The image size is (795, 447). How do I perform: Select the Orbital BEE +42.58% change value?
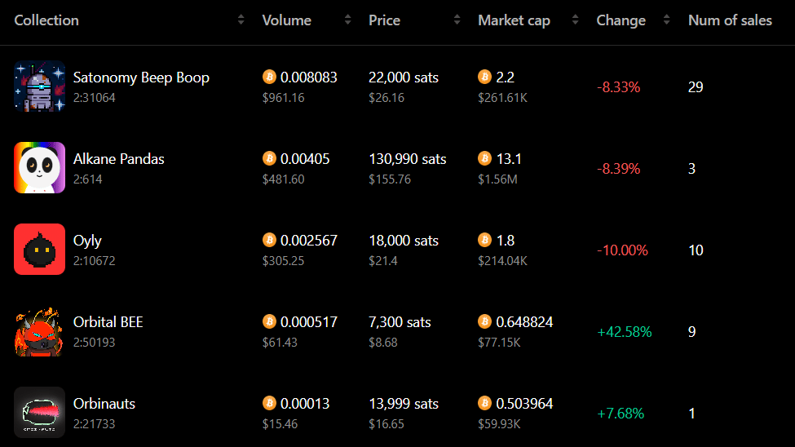[x=624, y=332]
